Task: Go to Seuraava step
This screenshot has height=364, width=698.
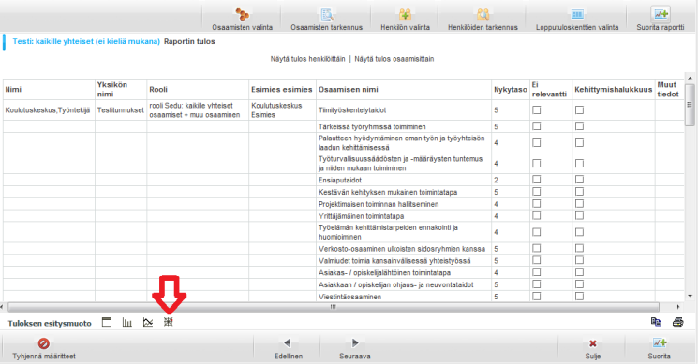Action: coord(354,348)
